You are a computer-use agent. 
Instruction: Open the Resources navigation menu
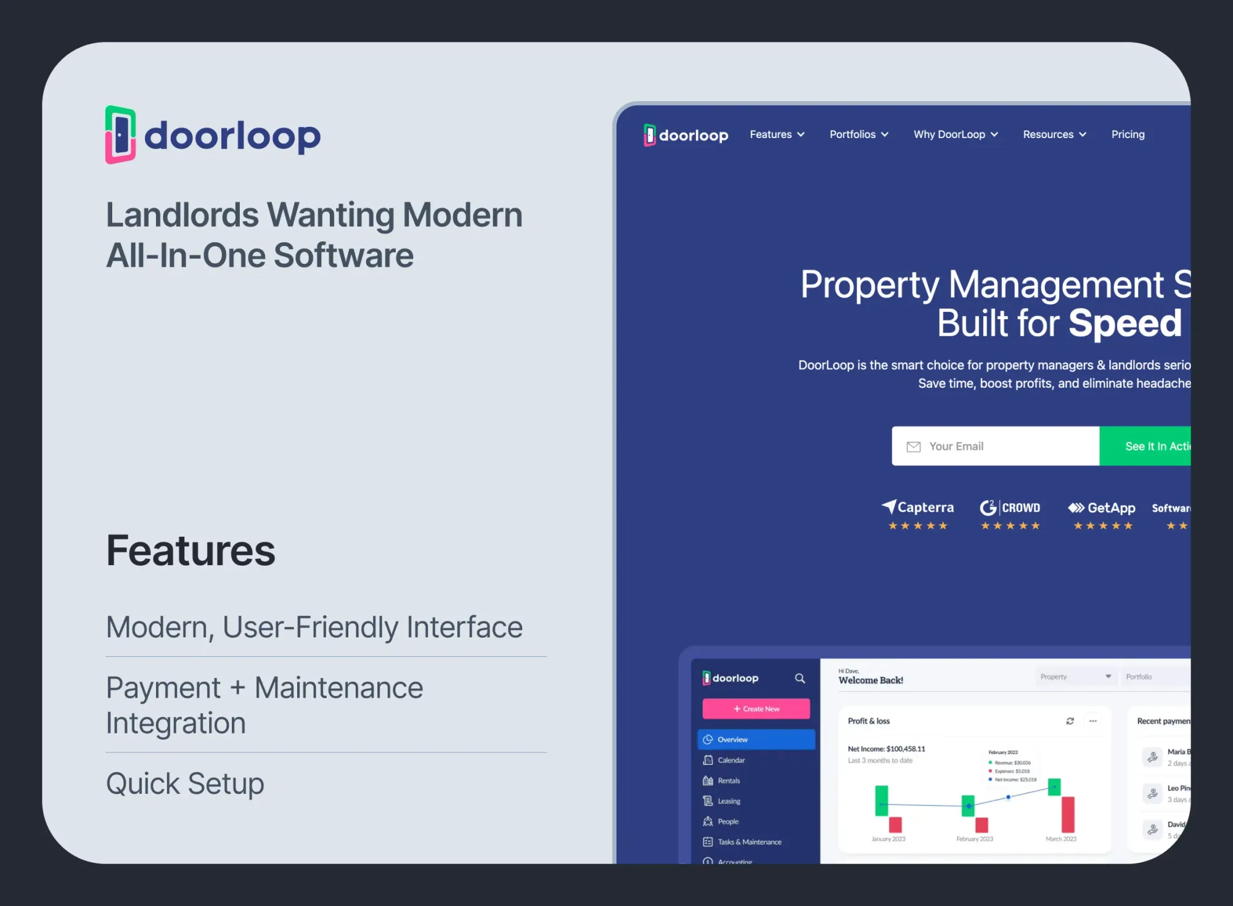point(1054,134)
